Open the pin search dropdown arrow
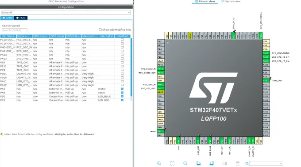Viewport: 301px width, 167px height. tap(281, 163)
